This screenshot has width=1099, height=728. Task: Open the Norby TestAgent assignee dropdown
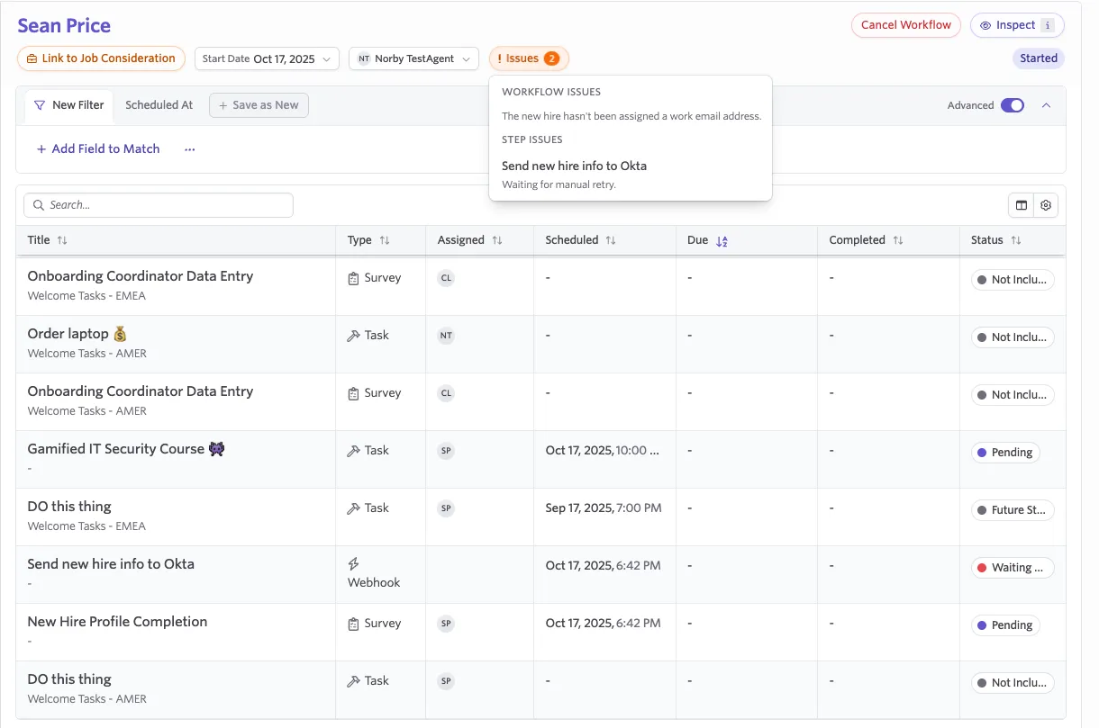pos(413,58)
